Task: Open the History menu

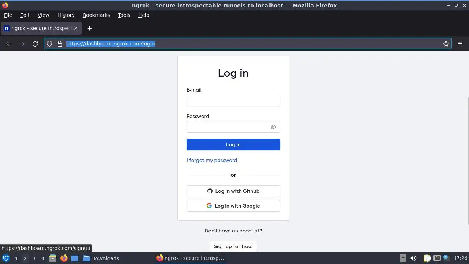Action: [x=66, y=15]
